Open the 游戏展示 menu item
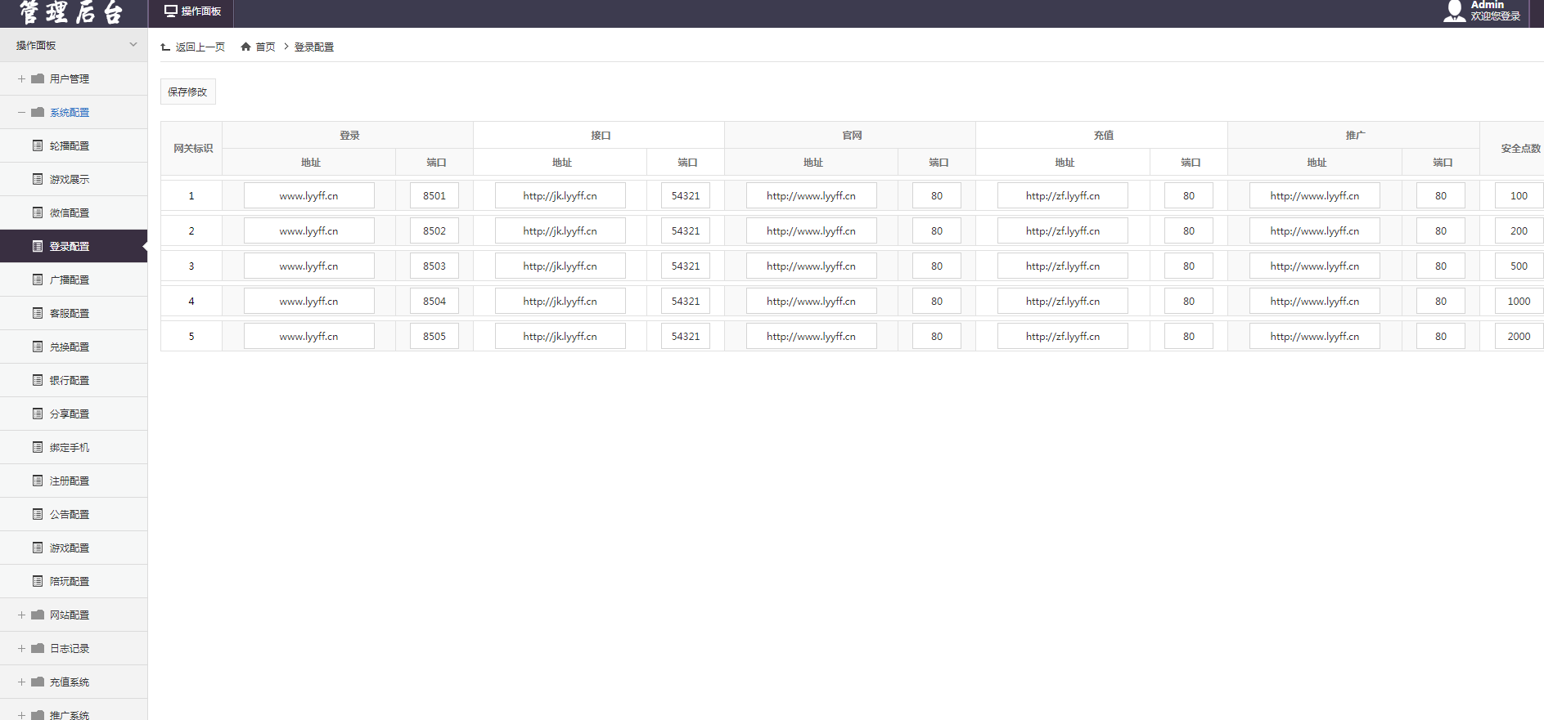Screen dimensions: 1544x720 (x=70, y=179)
